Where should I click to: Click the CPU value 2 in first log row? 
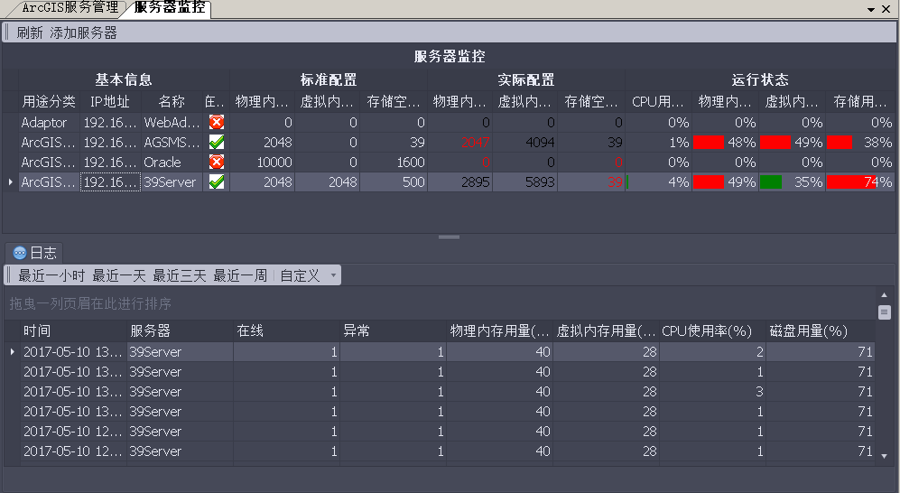(712, 351)
